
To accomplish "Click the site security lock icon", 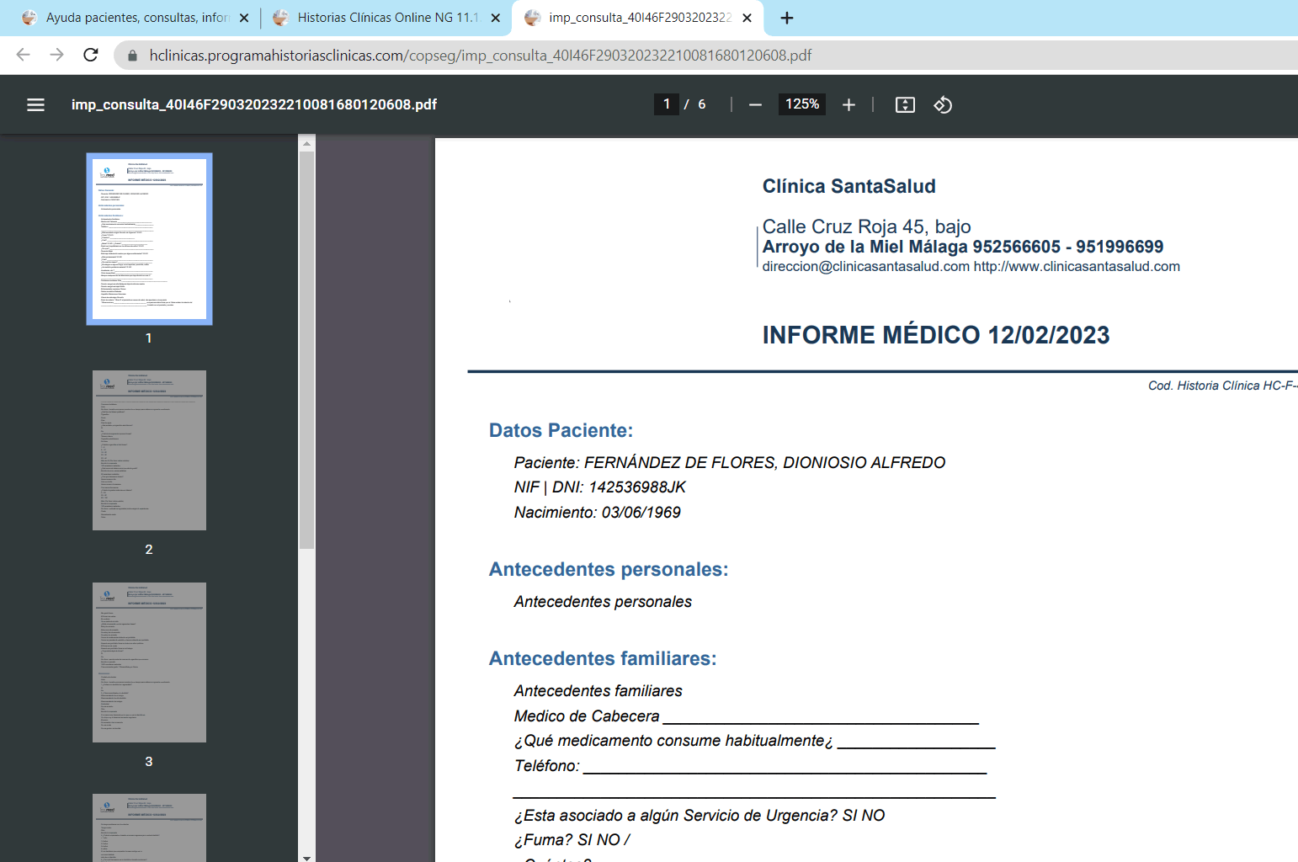I will click(x=131, y=55).
